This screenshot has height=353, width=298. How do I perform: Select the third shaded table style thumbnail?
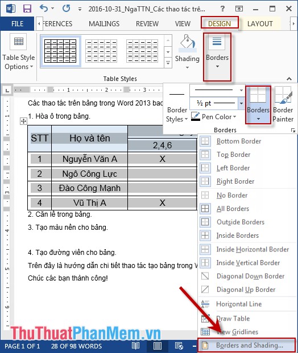tap(142, 51)
